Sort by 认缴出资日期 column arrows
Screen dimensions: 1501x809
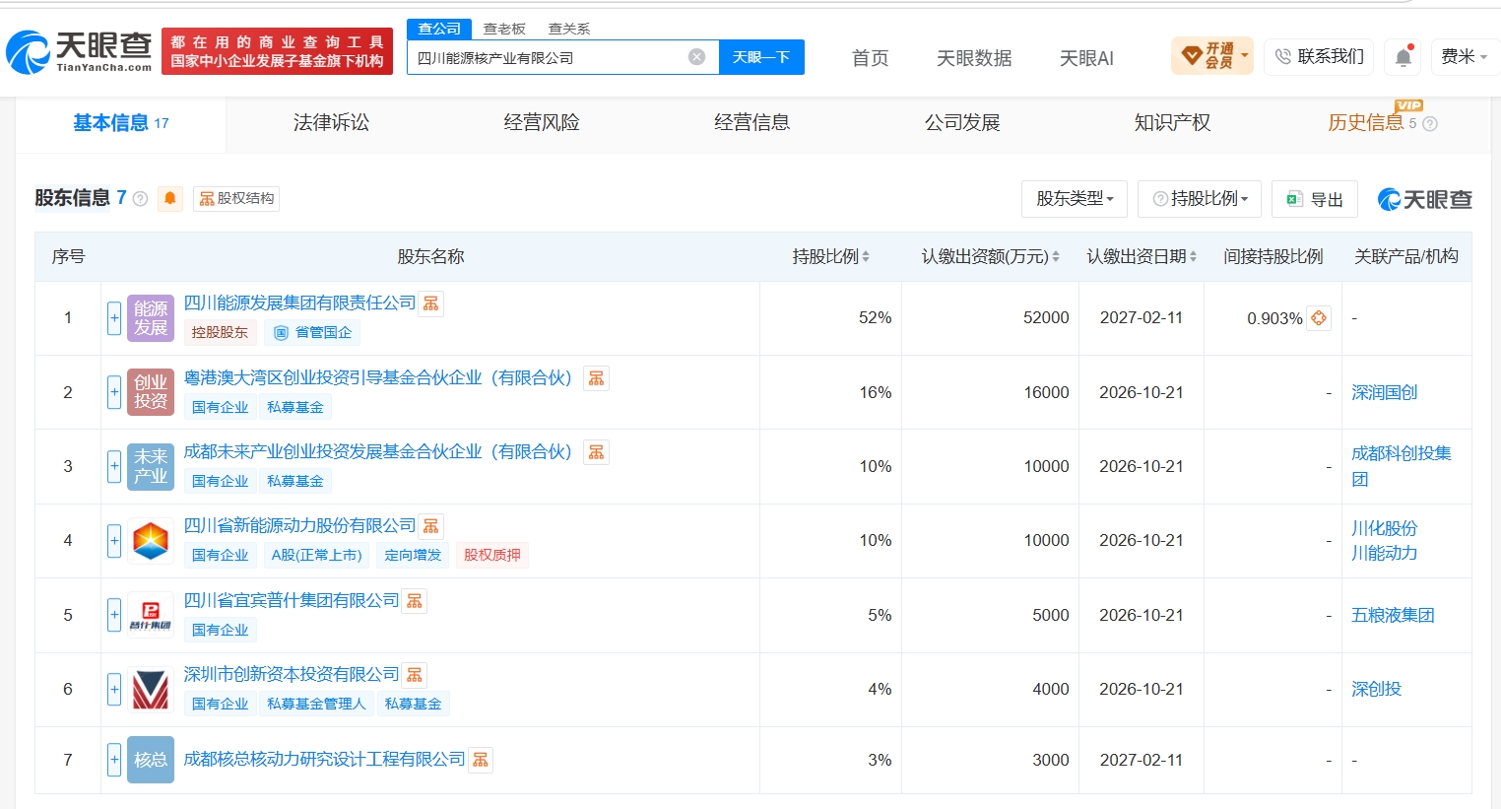coord(1193,257)
